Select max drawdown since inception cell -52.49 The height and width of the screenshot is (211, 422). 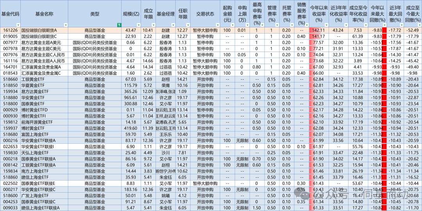point(412,30)
